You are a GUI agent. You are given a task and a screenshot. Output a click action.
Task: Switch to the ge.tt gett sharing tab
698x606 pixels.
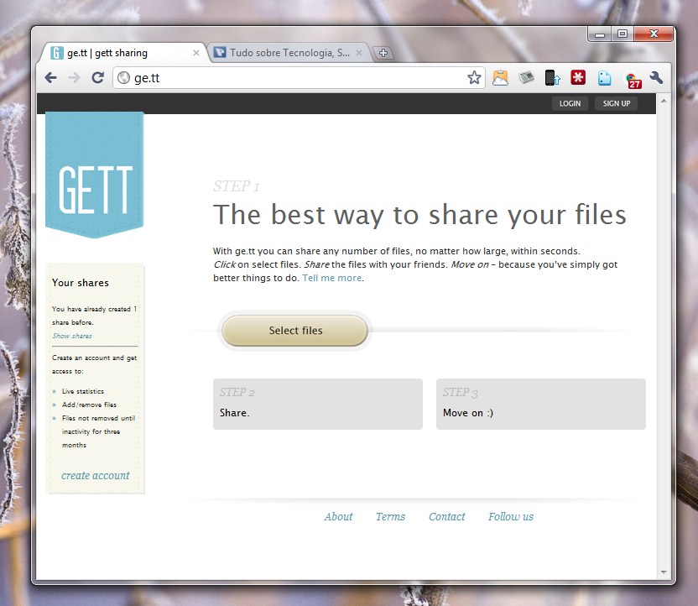pyautogui.click(x=121, y=53)
